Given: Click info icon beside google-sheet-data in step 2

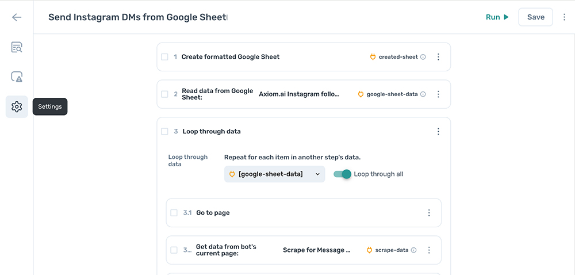Looking at the screenshot, I should (x=423, y=94).
